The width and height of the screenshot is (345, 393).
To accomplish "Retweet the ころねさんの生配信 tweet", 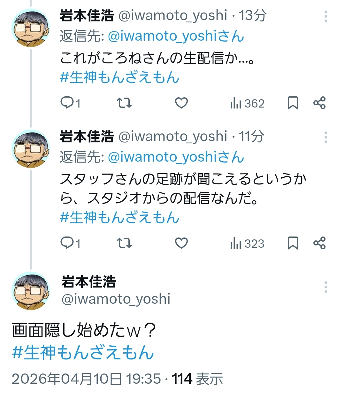I will (124, 103).
